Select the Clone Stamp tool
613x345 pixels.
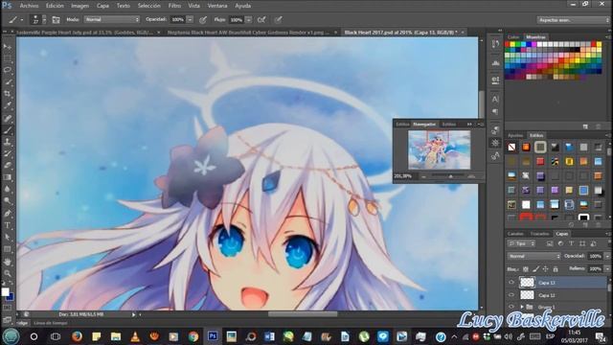(x=7, y=142)
